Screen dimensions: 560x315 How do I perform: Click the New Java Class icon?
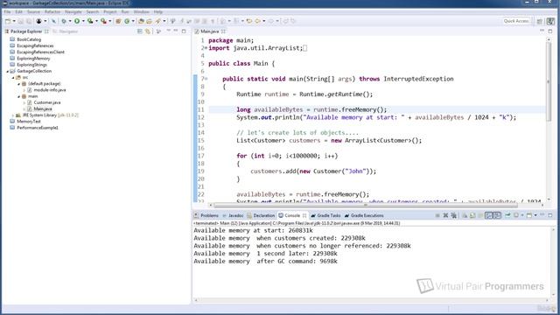point(127,21)
